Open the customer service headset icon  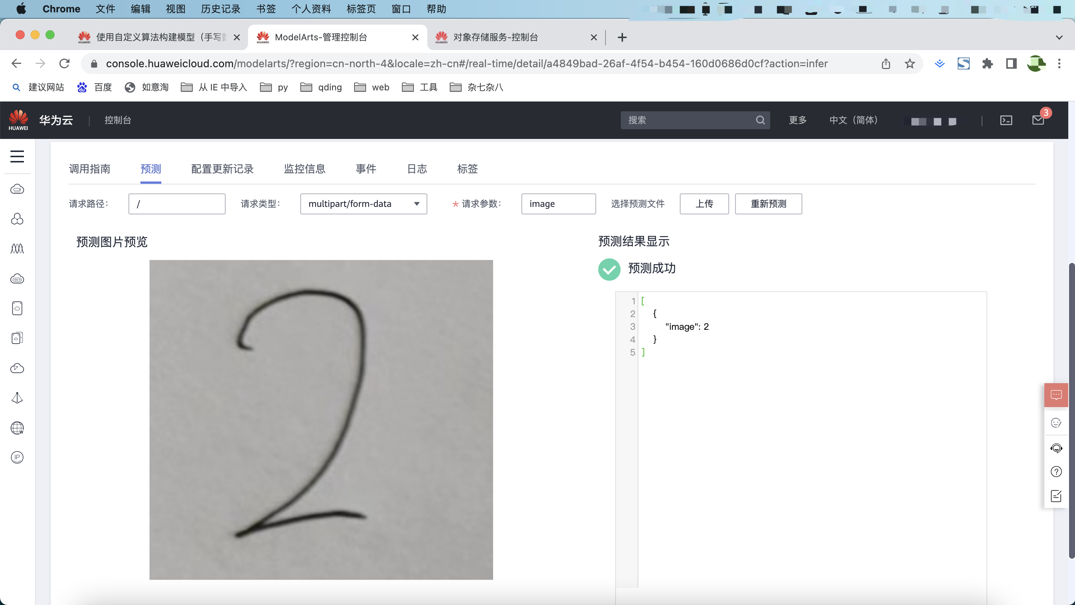(1056, 448)
